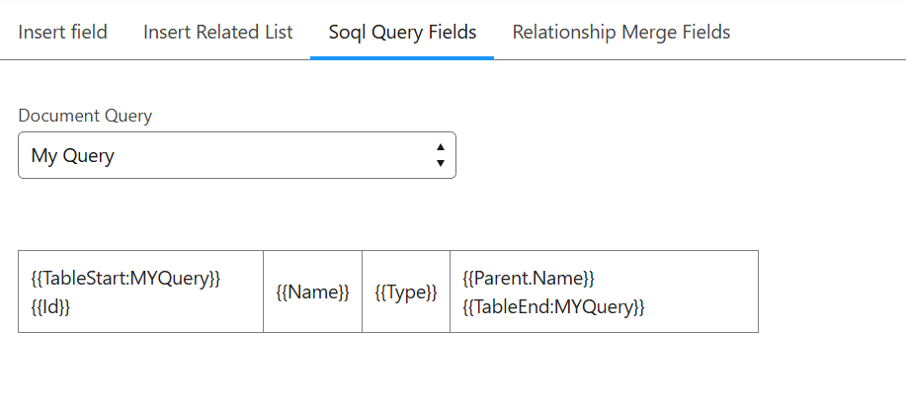Click the blue underline below Soql Query Fields

point(402,57)
